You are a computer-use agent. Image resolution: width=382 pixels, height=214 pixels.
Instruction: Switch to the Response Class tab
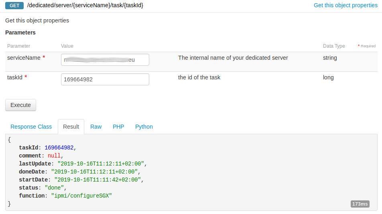coord(31,127)
